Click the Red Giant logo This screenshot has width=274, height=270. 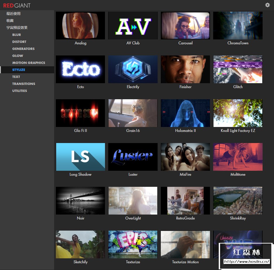[17, 6]
